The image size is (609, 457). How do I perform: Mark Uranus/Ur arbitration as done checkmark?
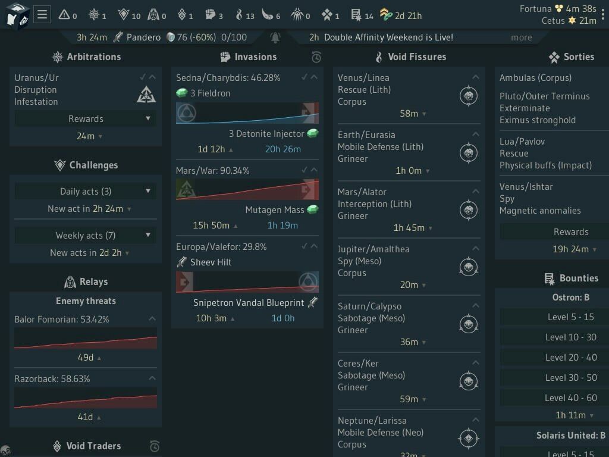(143, 77)
